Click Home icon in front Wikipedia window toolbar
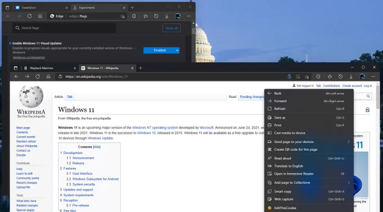The image size is (383, 212). click(48, 76)
